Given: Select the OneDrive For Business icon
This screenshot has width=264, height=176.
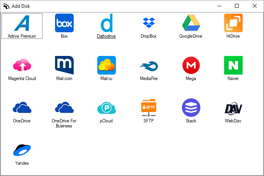Looking at the screenshot, I should [64, 107].
